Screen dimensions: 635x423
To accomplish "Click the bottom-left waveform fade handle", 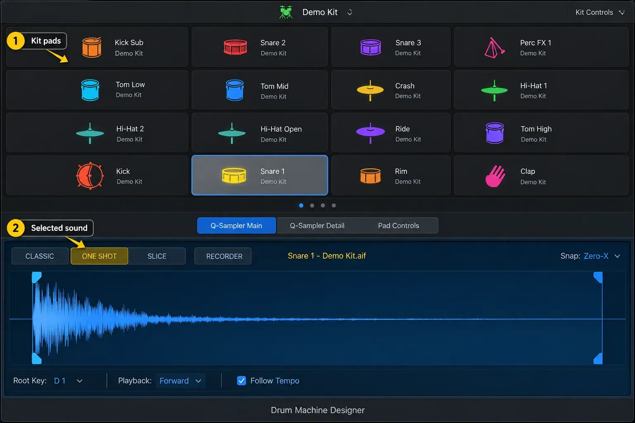I will (x=36, y=359).
